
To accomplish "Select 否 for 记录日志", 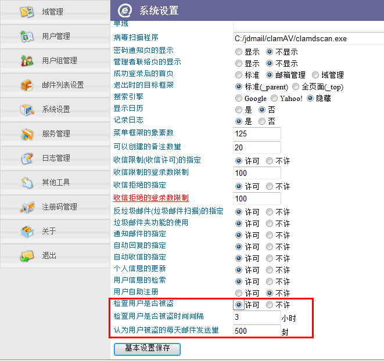I will click(262, 121).
